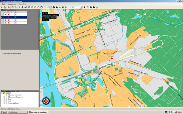Select tracked object row 58
The width and height of the screenshot is (183, 114).
pyautogui.click(x=14, y=20)
